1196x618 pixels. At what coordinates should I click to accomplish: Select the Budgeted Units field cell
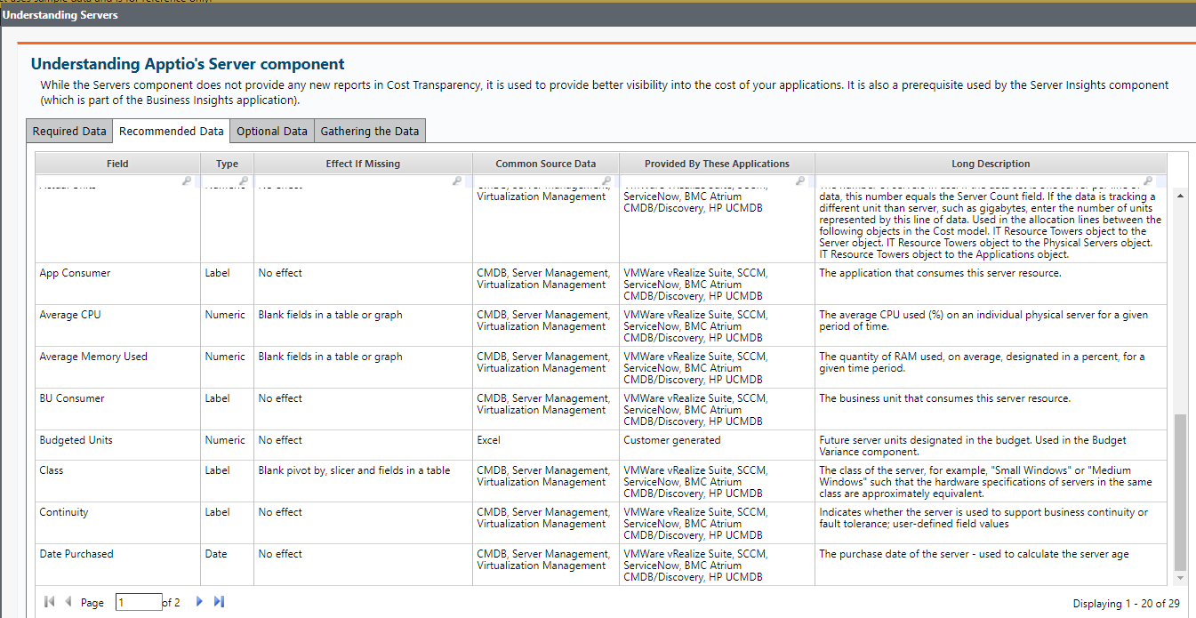118,445
